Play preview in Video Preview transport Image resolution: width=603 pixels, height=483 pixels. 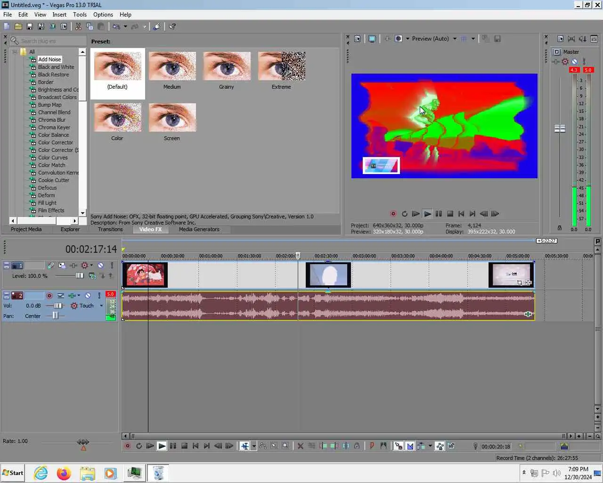click(x=427, y=214)
